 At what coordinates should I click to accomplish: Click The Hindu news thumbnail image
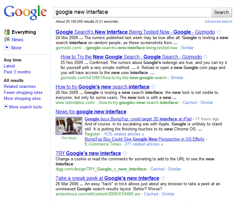69,126
